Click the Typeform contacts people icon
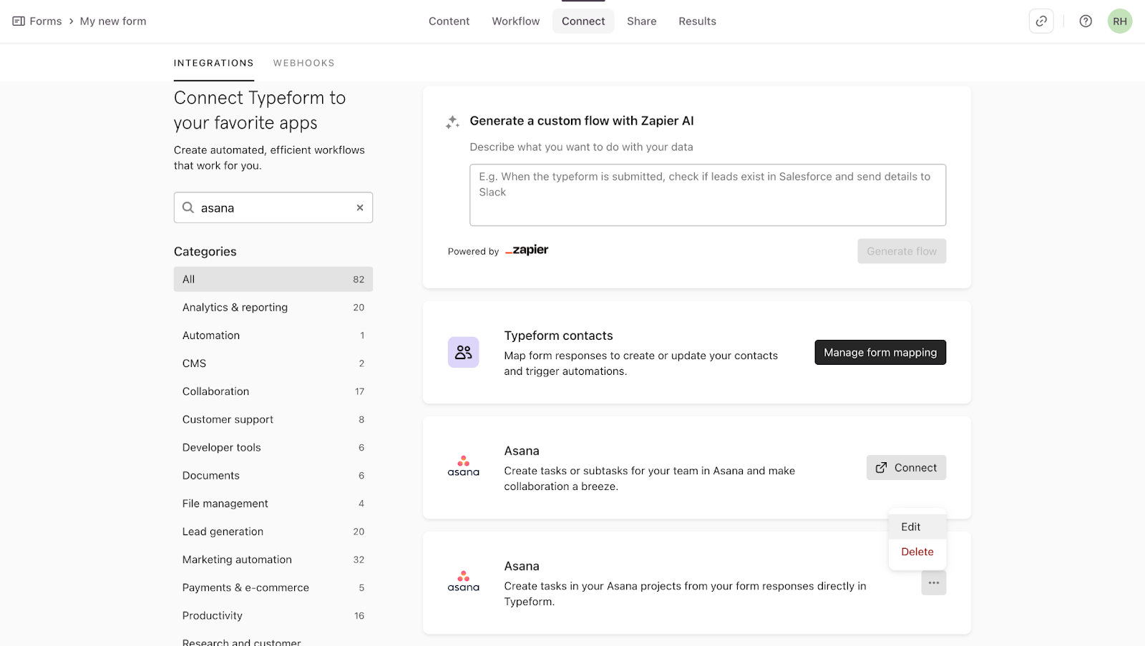 [x=463, y=353]
